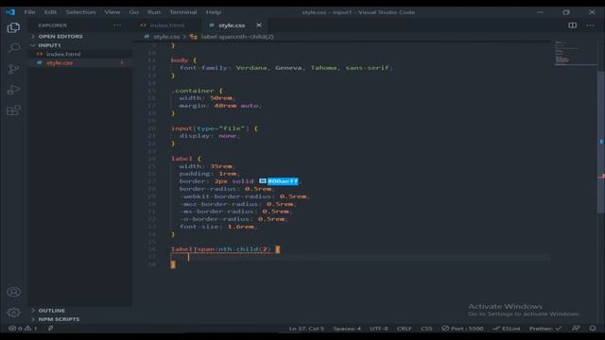This screenshot has height=340, width=605.
Task: Open notifications bell in status bar
Action: click(593, 329)
